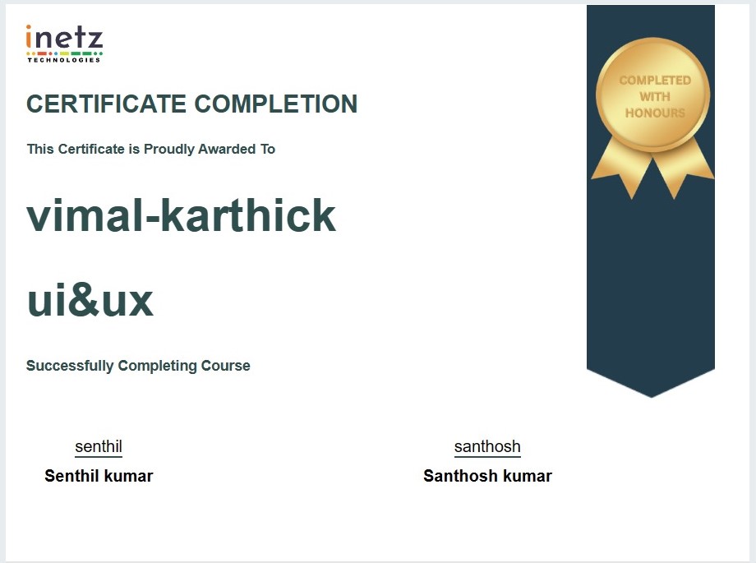Click the recipient name vimal-karthick

(181, 216)
